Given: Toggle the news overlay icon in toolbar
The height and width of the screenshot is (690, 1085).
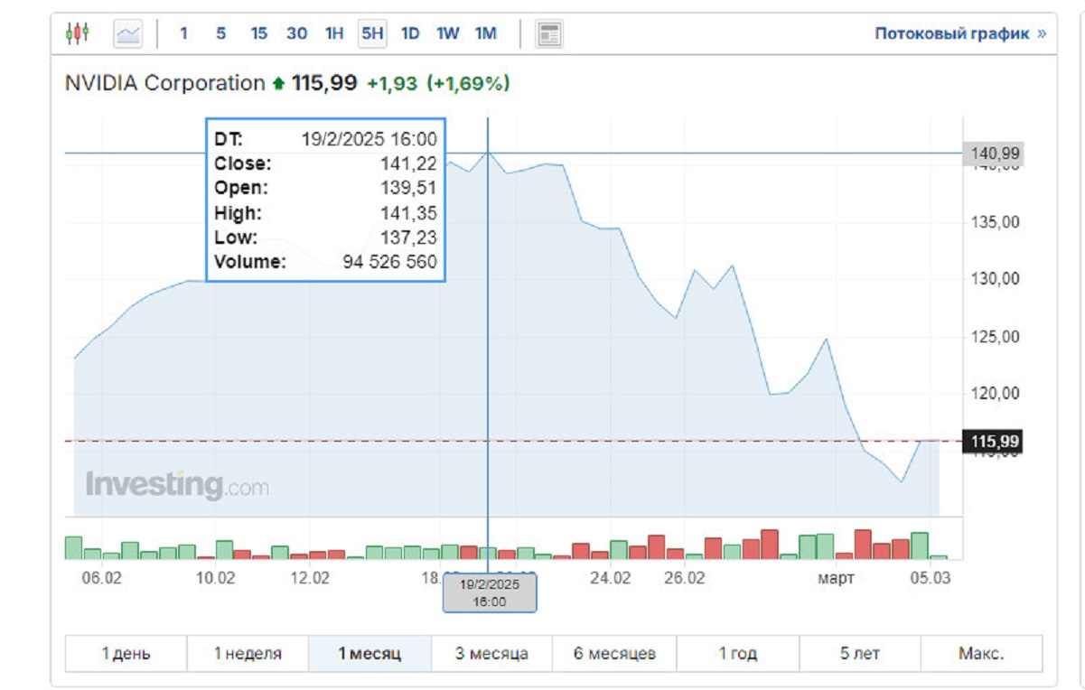Looking at the screenshot, I should (x=548, y=34).
